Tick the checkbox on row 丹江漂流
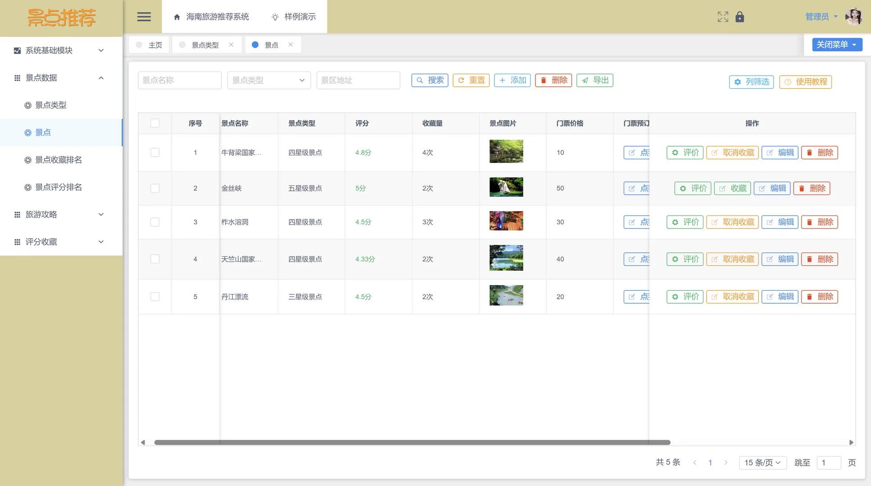Image resolution: width=871 pixels, height=486 pixels. pos(154,297)
